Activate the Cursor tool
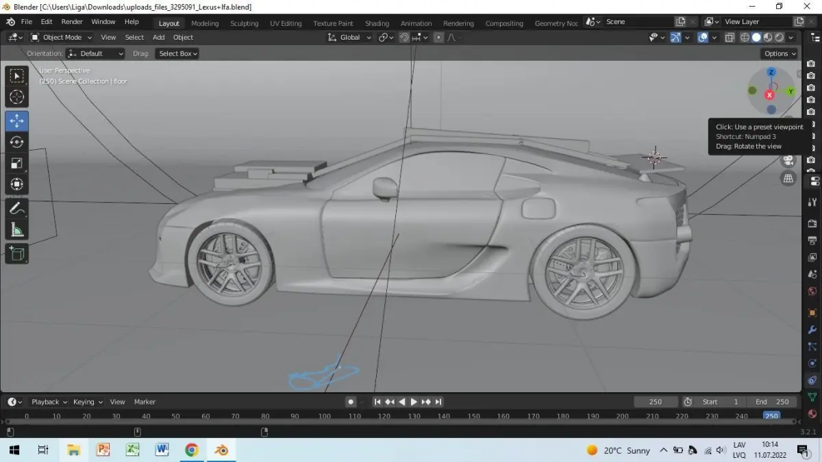The image size is (822, 462). click(x=17, y=97)
